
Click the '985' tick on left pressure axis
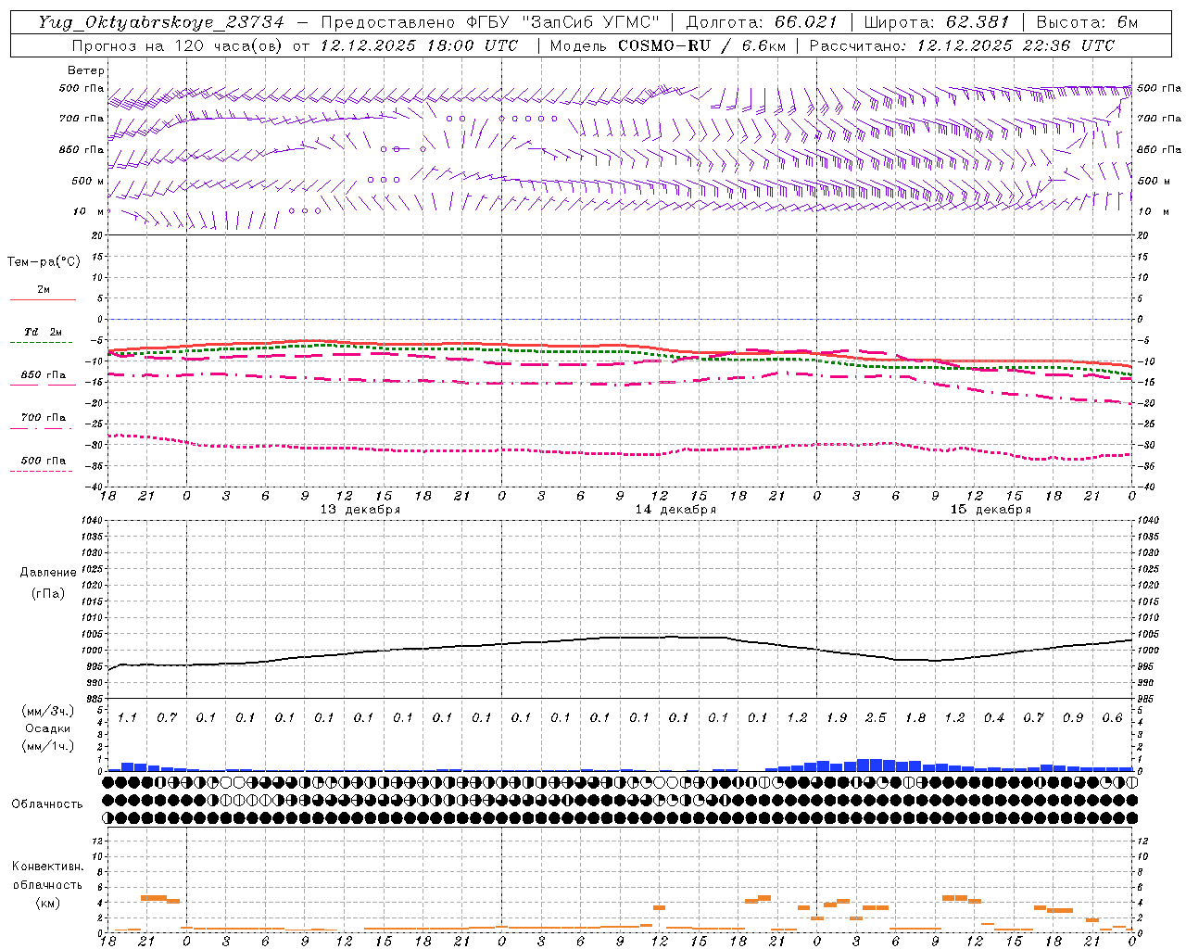[94, 699]
